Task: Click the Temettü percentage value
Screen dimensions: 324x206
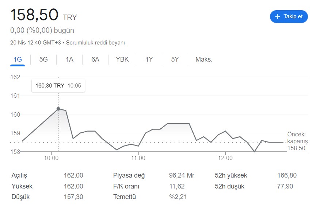Action: [178, 197]
